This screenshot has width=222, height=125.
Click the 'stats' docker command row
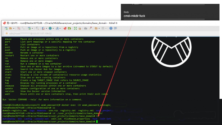(53, 75)
